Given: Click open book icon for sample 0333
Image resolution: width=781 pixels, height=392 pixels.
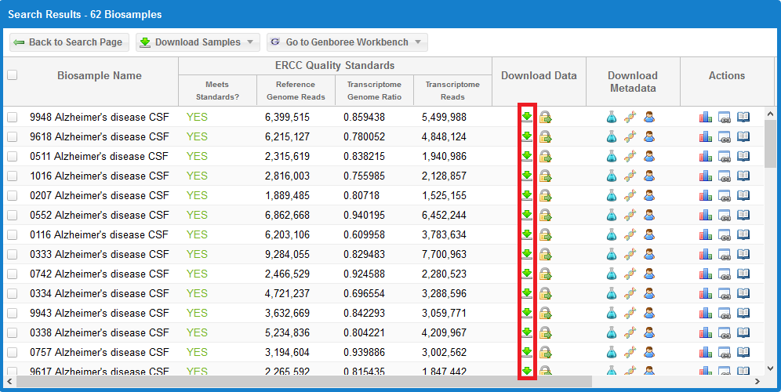Looking at the screenshot, I should (743, 254).
